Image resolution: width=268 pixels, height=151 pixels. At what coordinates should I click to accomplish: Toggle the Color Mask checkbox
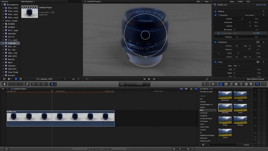point(219,33)
